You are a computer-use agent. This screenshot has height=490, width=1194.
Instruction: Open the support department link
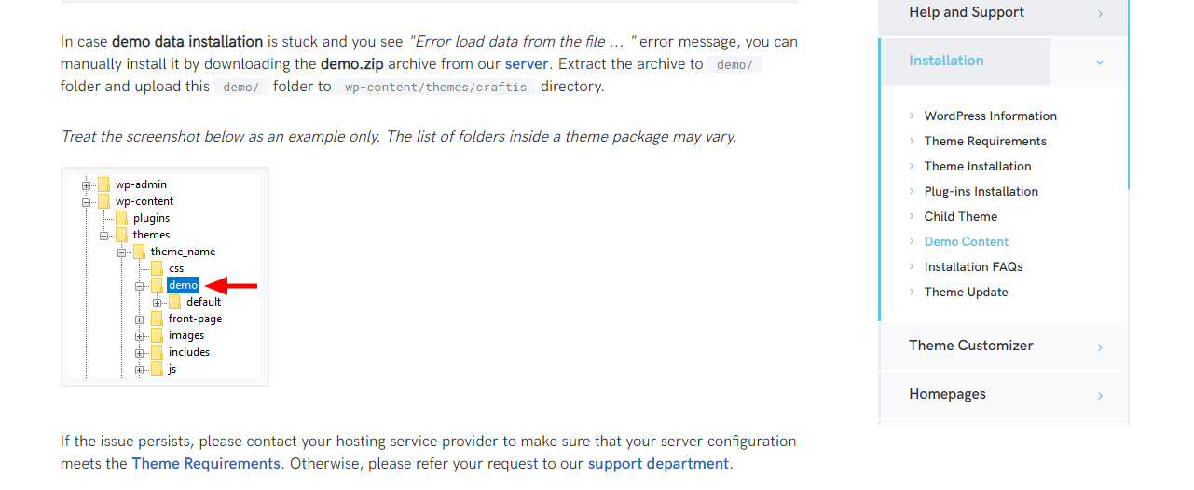(658, 463)
